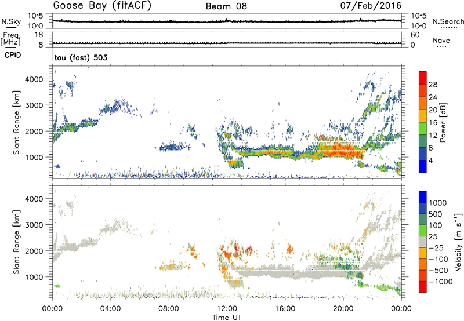The height and width of the screenshot is (321, 464).
Task: Click the '4000' range tick of the power panel
Action: tap(35, 79)
